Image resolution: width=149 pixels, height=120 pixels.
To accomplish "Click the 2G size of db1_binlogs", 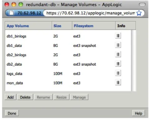I will [55, 36].
